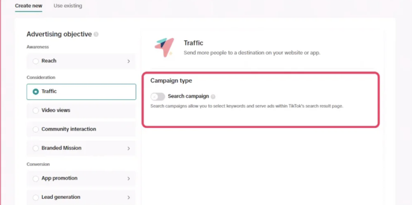Select the Branded Mission objective

[35, 148]
